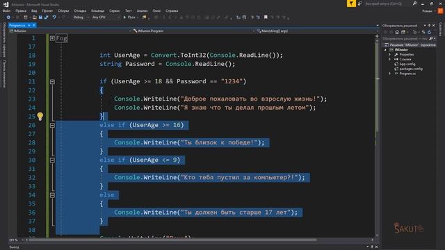
Task: Click the editor split view handle icon
Action: (x=377, y=36)
